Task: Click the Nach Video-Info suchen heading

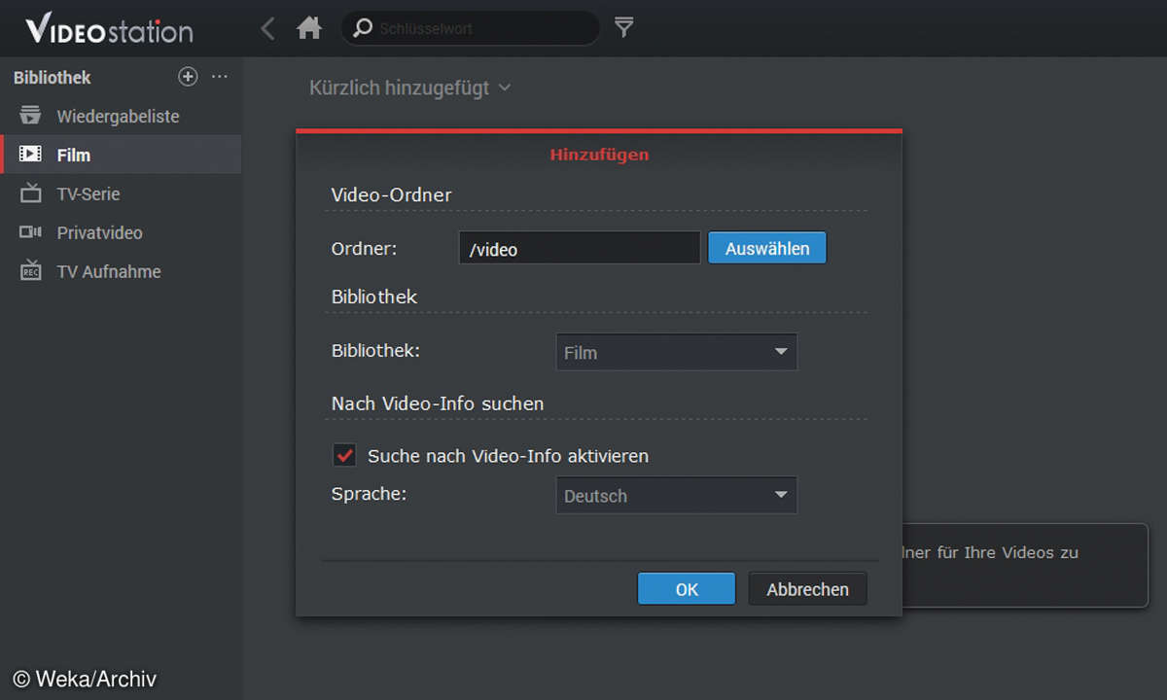Action: point(438,402)
